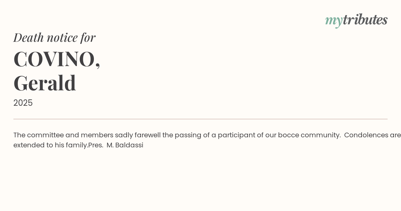Click "tributes" in the site logo
The image size is (401, 211).
tap(365, 20)
